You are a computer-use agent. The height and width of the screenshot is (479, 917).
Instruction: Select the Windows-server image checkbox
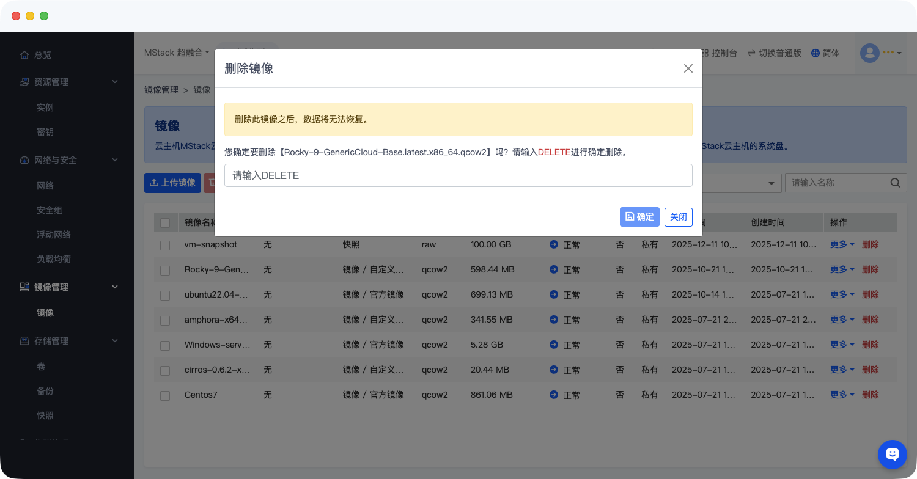165,345
